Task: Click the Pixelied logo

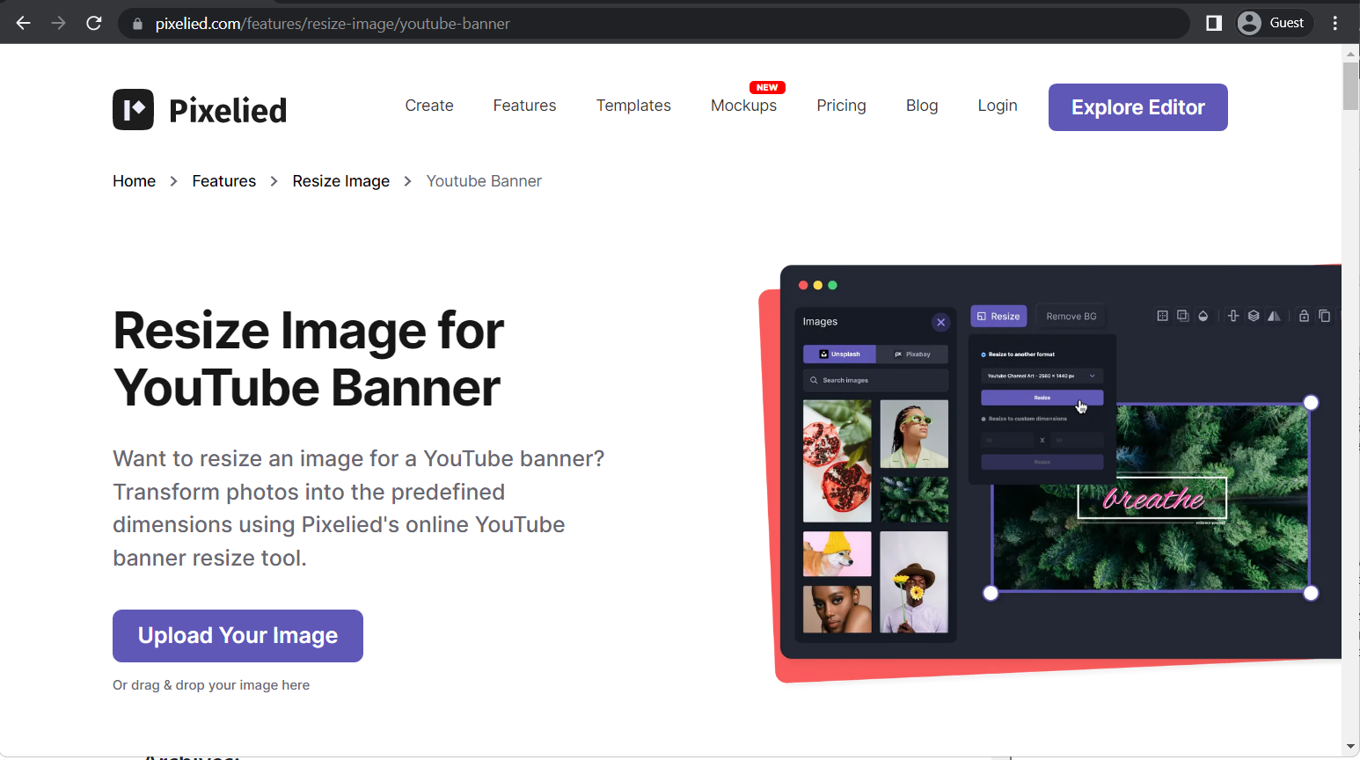Action: click(x=200, y=110)
